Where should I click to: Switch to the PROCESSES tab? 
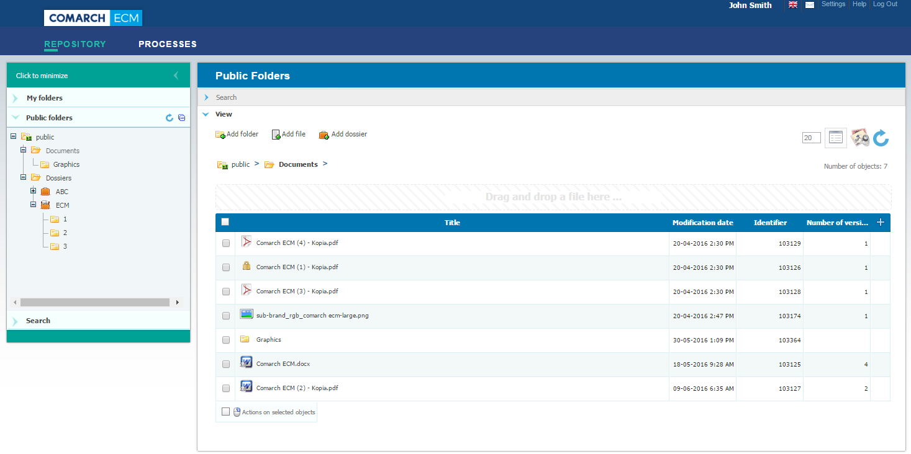(168, 44)
